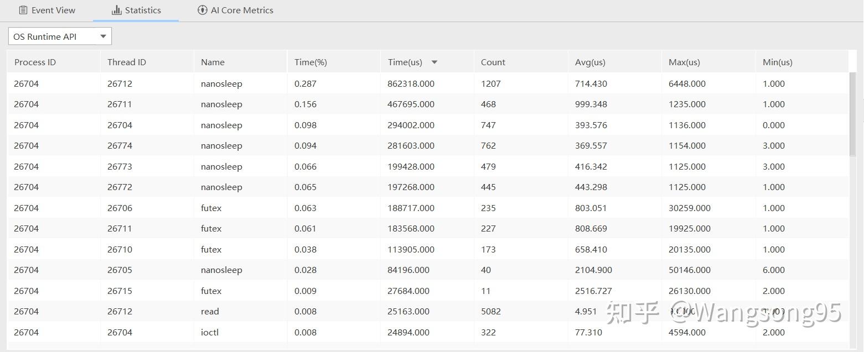
Task: Sort by the Thread ID column header
Action: [127, 62]
